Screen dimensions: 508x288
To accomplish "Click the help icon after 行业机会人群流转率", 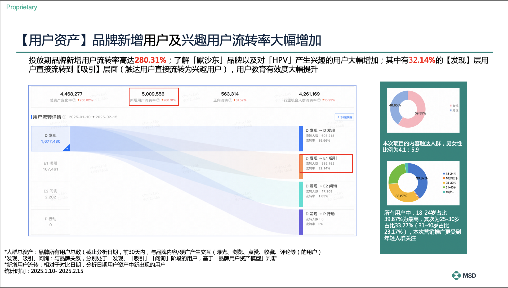I will pyautogui.click(x=319, y=100).
